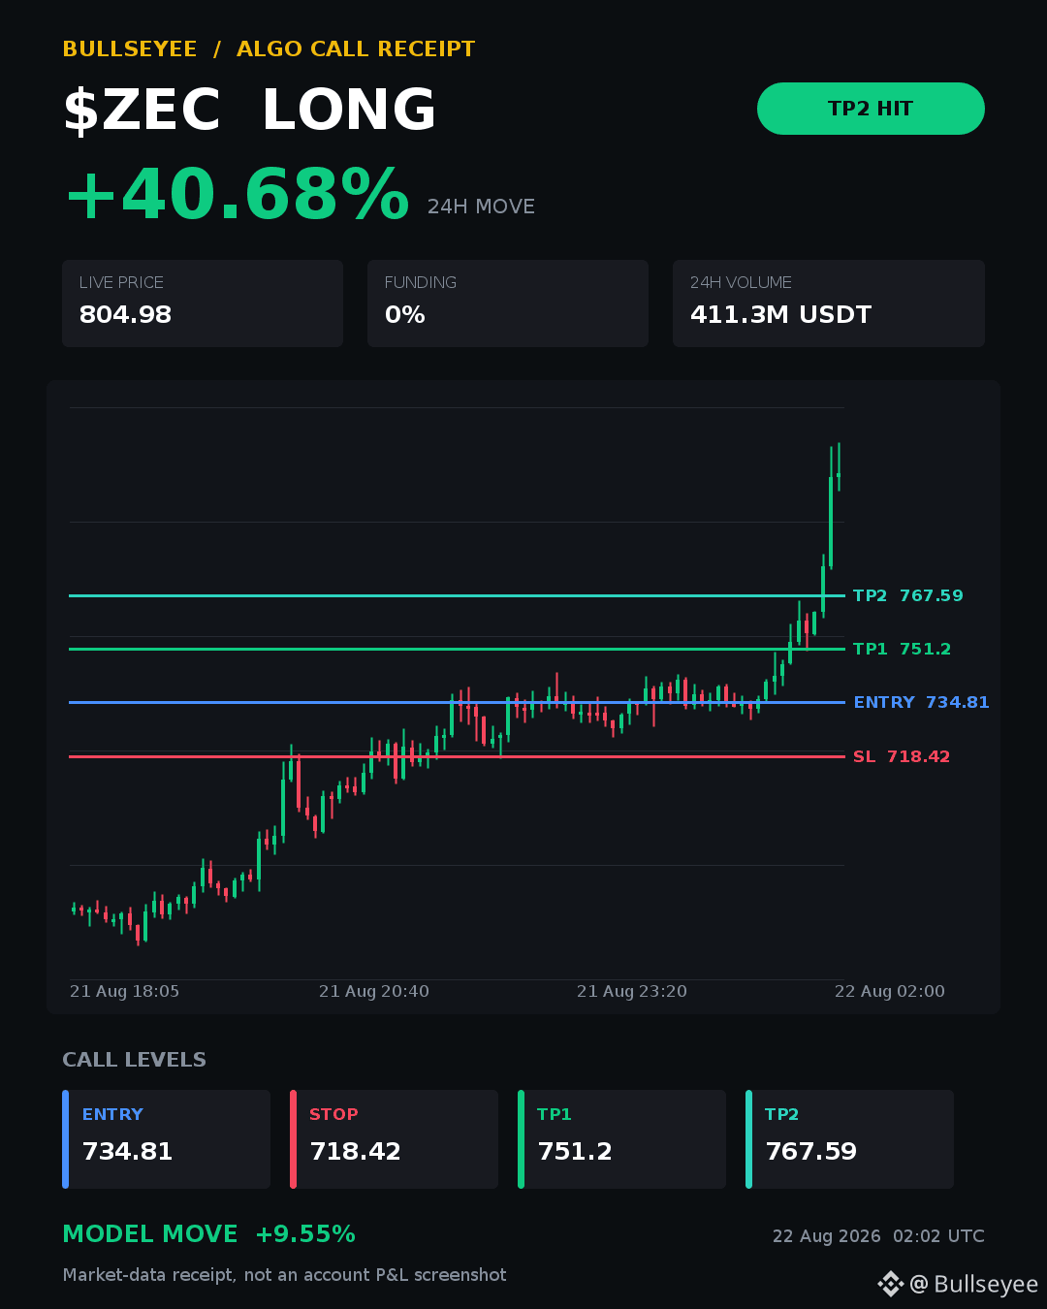The width and height of the screenshot is (1047, 1309).
Task: Select the TP2 767.59 level card
Action: (x=849, y=1139)
